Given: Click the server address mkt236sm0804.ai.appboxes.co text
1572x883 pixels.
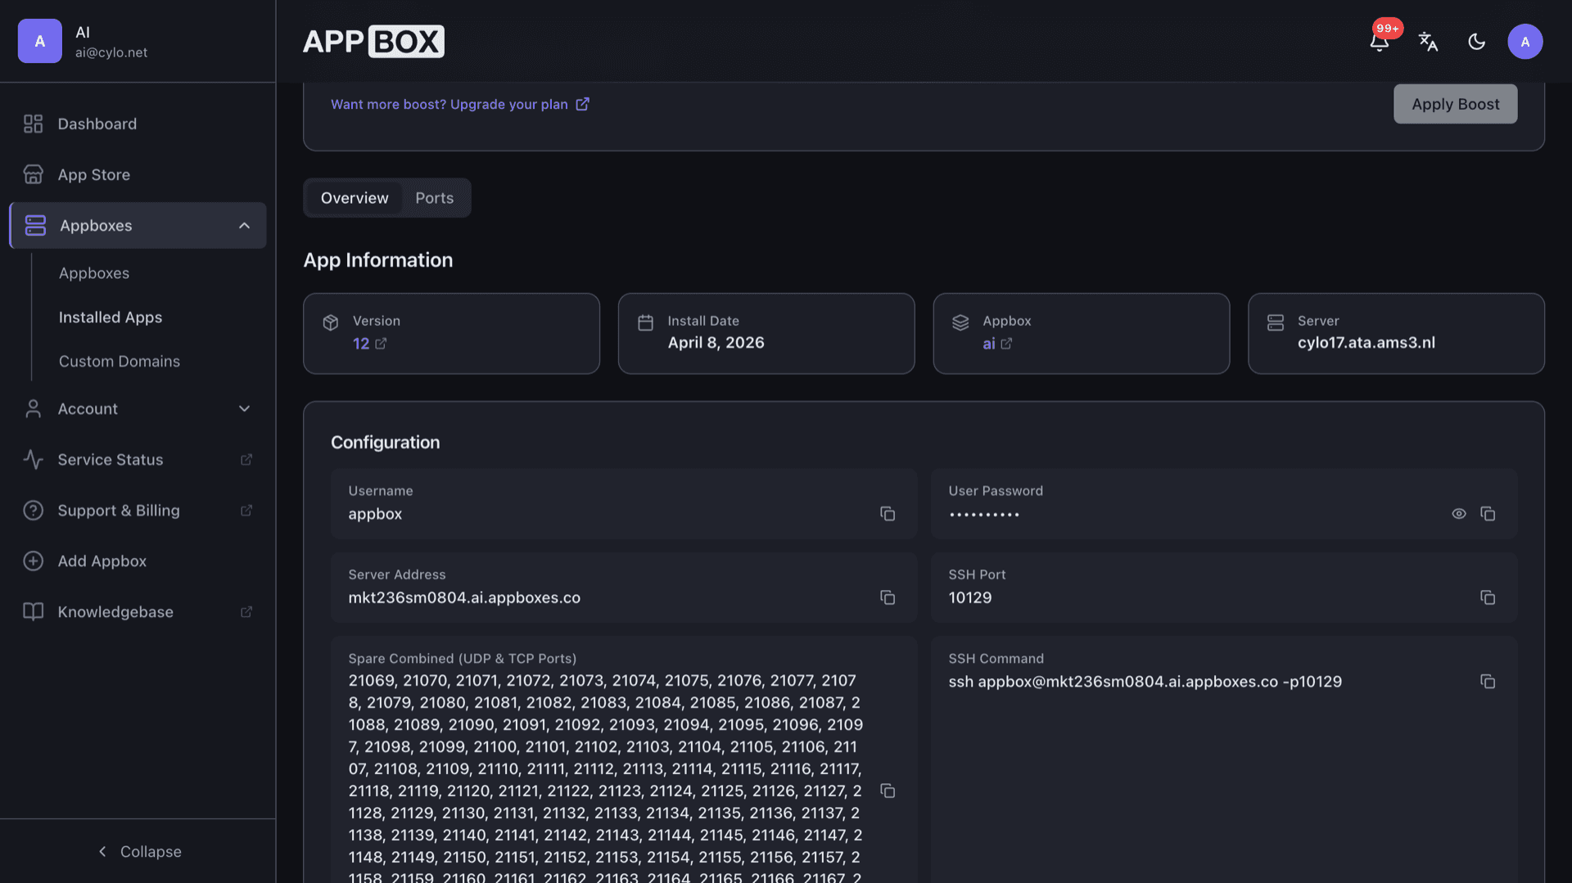Looking at the screenshot, I should coord(464,597).
